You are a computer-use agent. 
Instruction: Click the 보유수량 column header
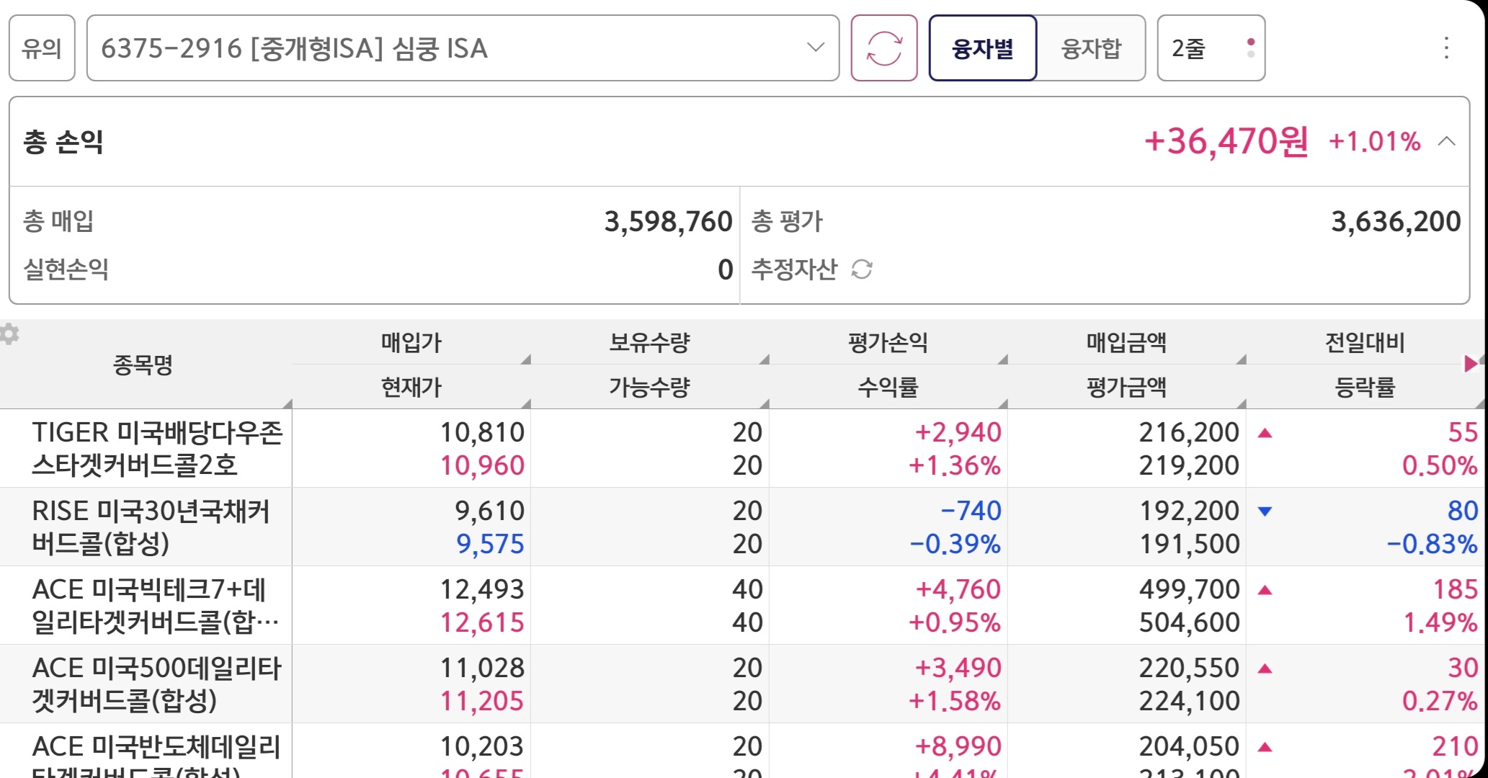(649, 342)
